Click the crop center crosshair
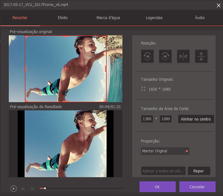Image resolution: width=223 pixels, height=196 pixels. pyautogui.click(x=65, y=68)
